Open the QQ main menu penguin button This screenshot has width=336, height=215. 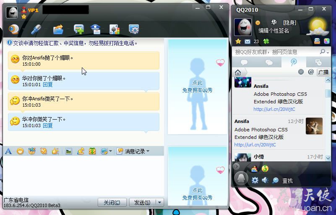241,179
